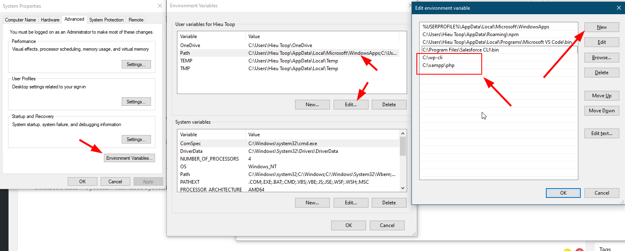Open the Hardware tab
Image resolution: width=625 pixels, height=251 pixels.
(x=50, y=20)
